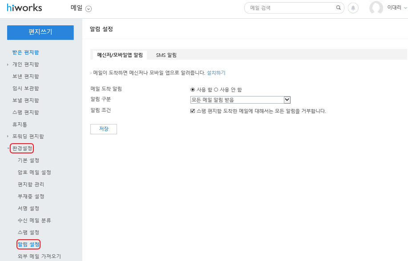The height and width of the screenshot is (261, 408).
Task: Open the 알림 구분 combo box
Action: pos(240,100)
